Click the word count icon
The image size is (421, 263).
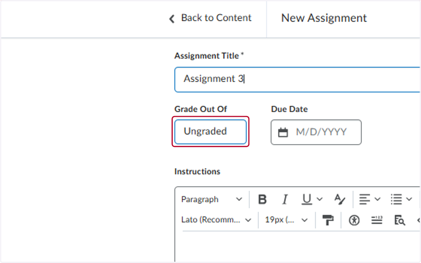(x=377, y=220)
